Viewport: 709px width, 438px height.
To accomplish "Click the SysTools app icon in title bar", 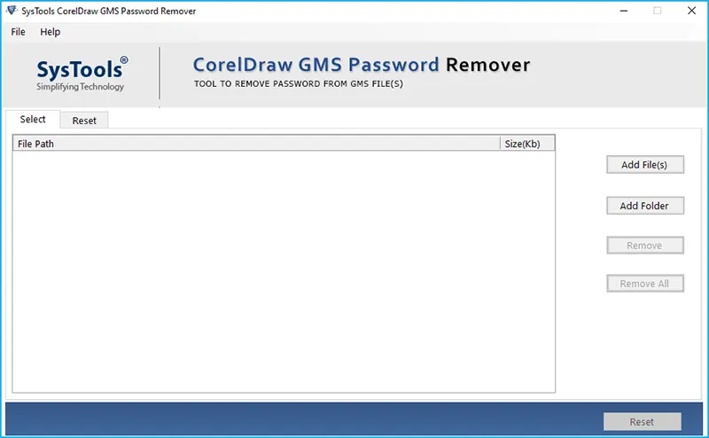I will point(12,11).
